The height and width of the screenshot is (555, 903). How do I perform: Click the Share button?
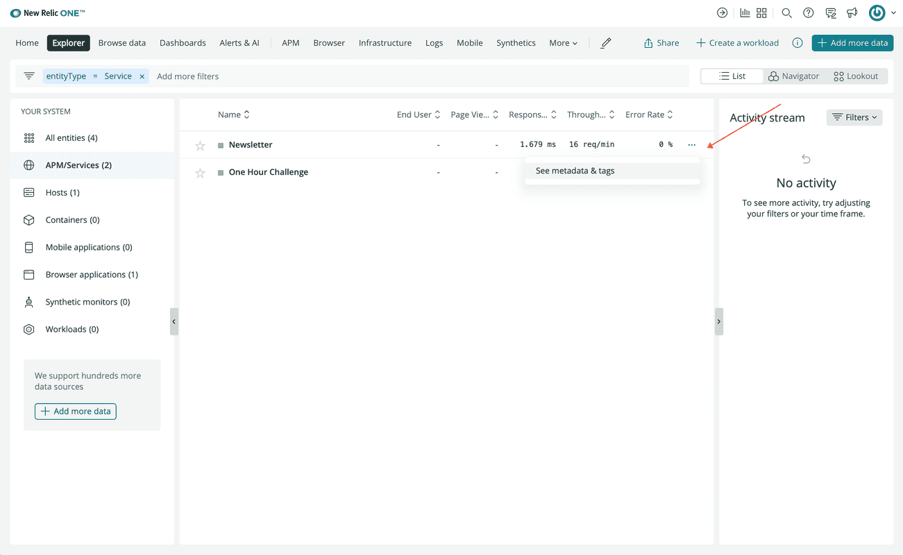(x=661, y=43)
